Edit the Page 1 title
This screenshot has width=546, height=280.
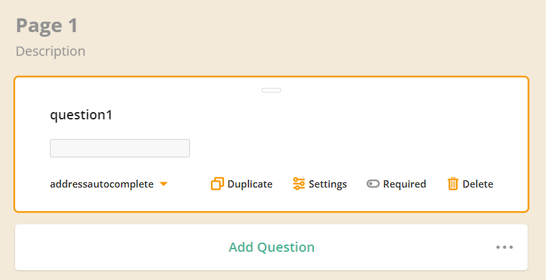pyautogui.click(x=47, y=26)
